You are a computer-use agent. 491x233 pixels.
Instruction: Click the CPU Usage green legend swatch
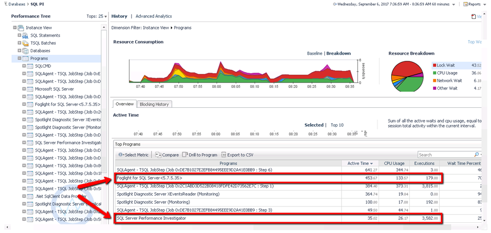435,73
